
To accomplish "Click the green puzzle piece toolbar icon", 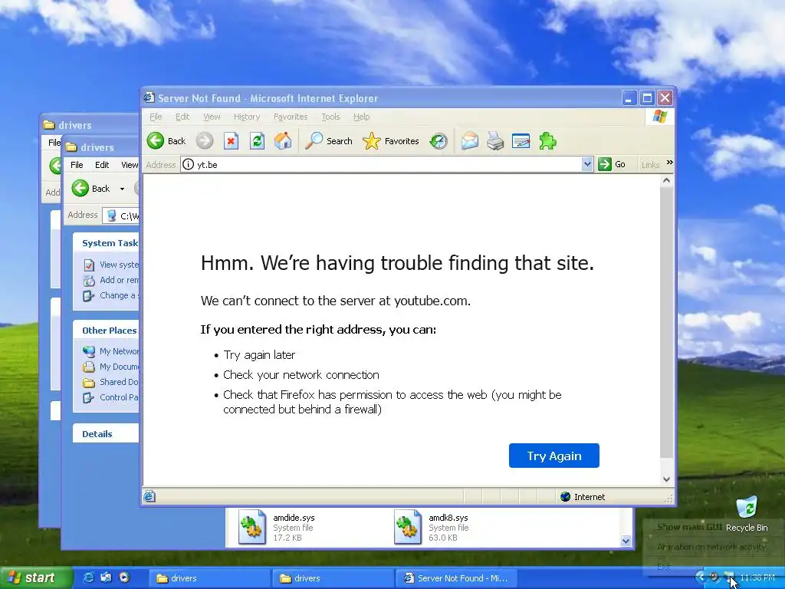I will [547, 141].
